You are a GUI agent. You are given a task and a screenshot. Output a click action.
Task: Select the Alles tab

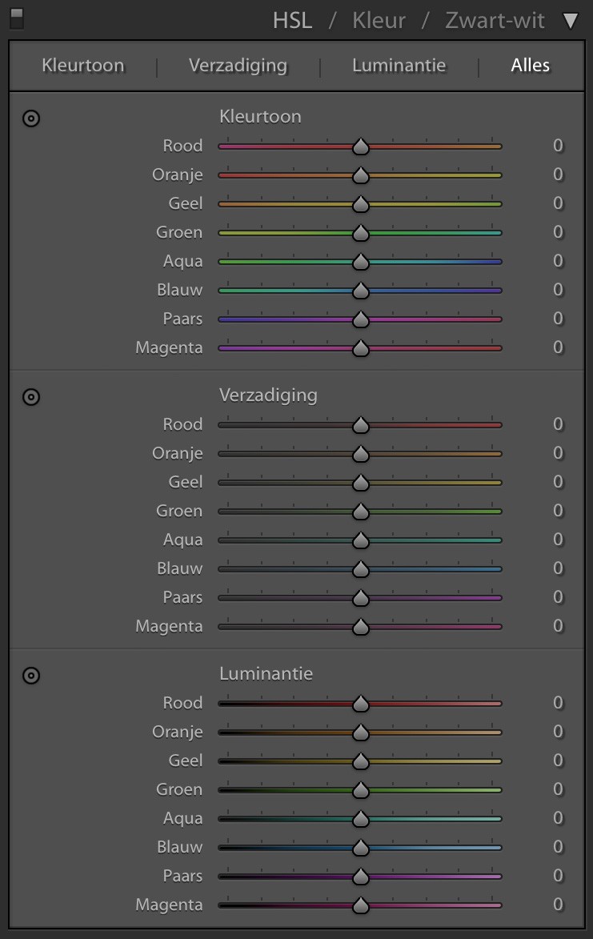click(530, 65)
